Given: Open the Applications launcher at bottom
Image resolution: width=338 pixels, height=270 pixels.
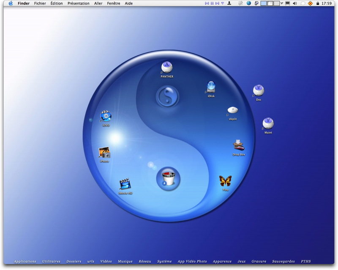Looking at the screenshot, I should click(x=25, y=262).
